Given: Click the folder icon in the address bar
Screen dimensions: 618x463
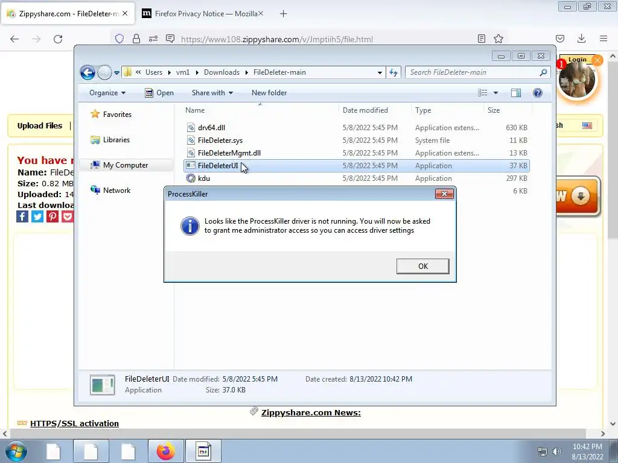Looking at the screenshot, I should point(128,72).
